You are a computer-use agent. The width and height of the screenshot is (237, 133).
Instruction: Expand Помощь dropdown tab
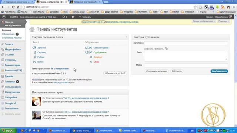224,21
